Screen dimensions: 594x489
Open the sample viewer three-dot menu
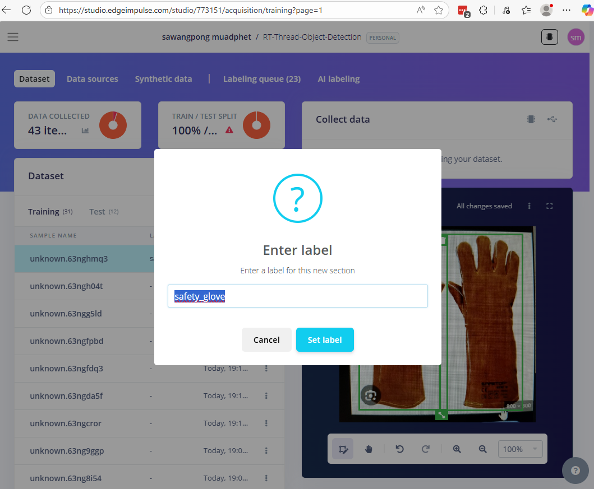[x=529, y=206]
